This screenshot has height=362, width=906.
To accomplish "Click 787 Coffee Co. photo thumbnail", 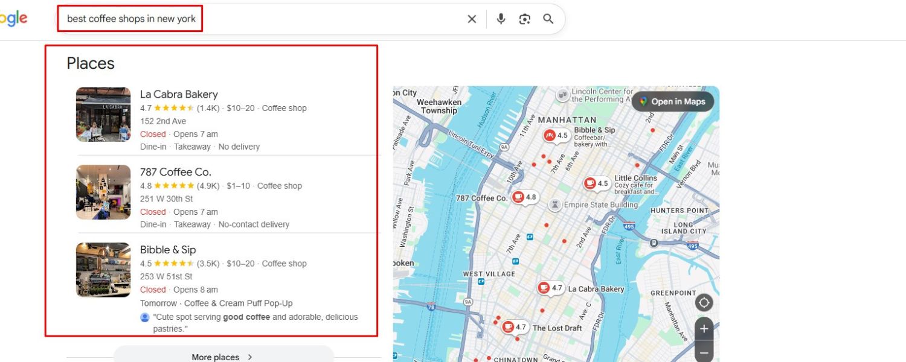I will [x=103, y=192].
